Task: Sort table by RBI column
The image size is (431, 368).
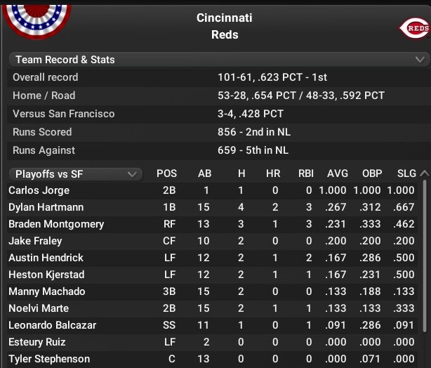Action: [303, 173]
